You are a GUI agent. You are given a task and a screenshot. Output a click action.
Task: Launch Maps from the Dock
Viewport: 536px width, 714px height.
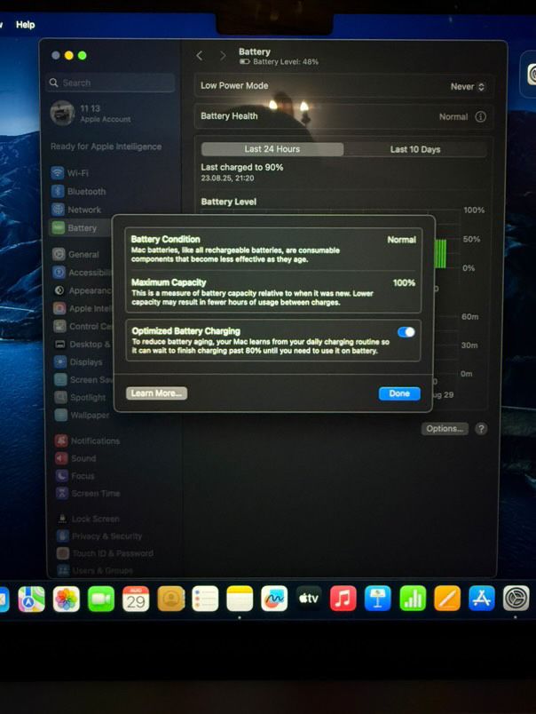[x=31, y=599]
